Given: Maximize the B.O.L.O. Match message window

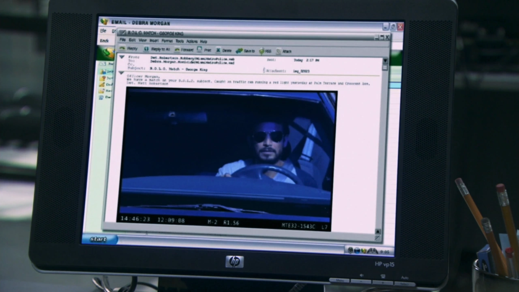Looking at the screenshot, I should pyautogui.click(x=382, y=37).
